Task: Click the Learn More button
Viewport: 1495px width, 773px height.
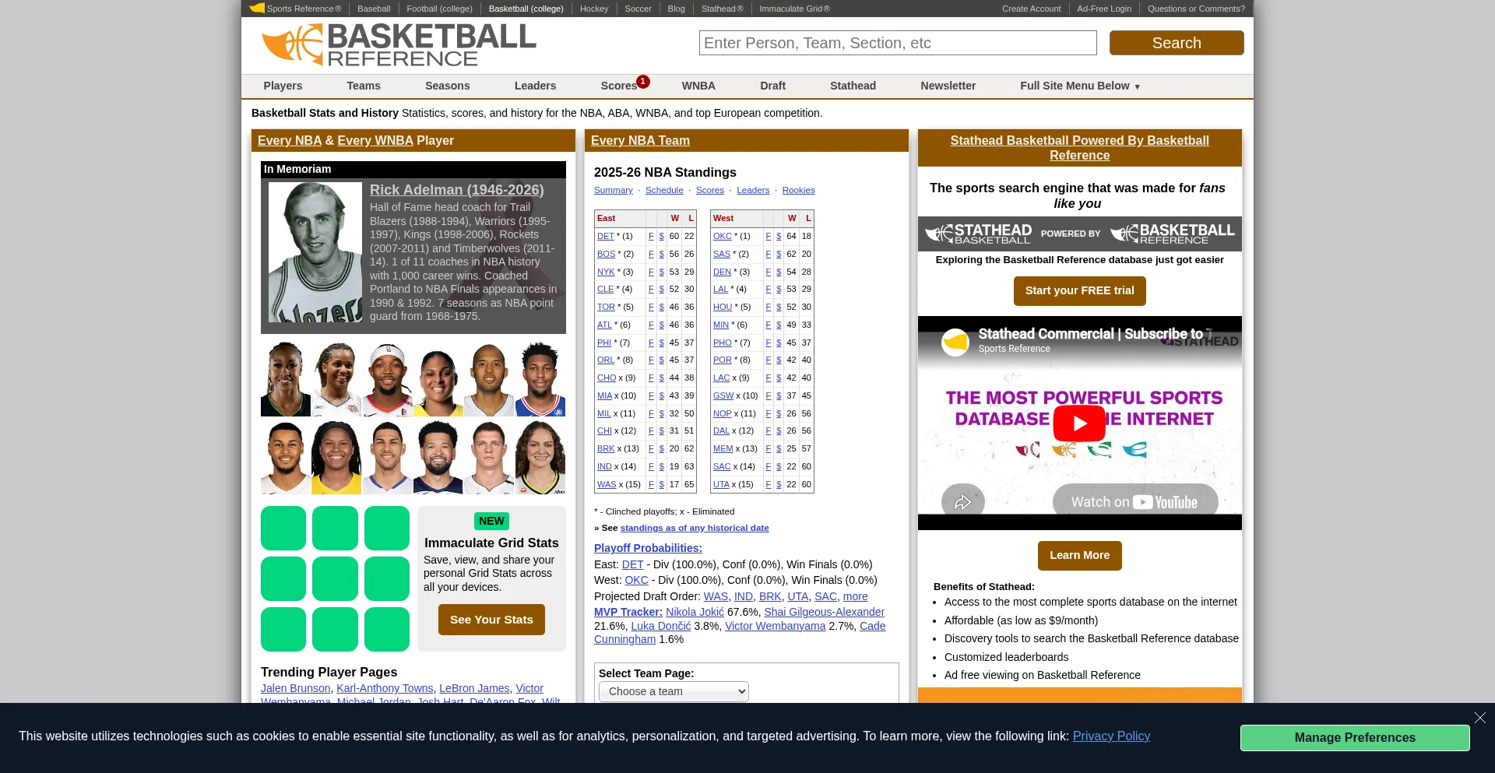Action: click(x=1079, y=555)
